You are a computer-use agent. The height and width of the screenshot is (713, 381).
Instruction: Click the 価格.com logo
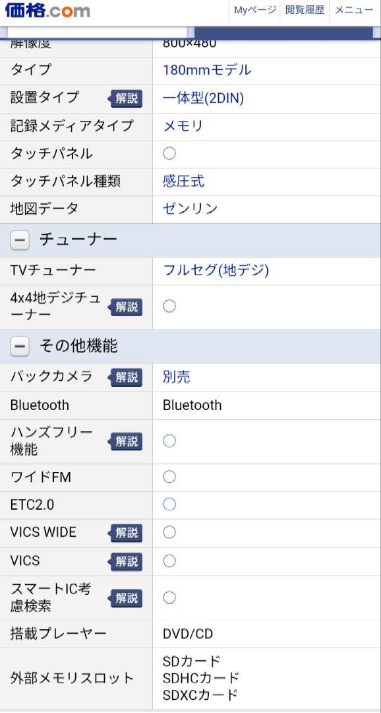click(x=47, y=11)
